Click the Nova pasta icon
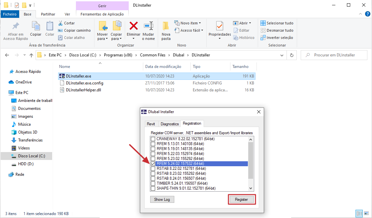 (166, 26)
